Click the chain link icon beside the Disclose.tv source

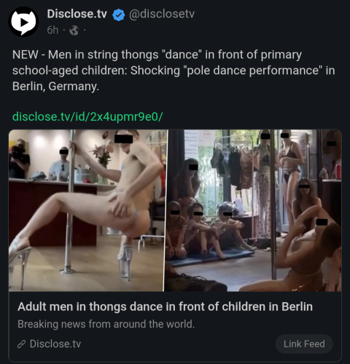(21, 344)
